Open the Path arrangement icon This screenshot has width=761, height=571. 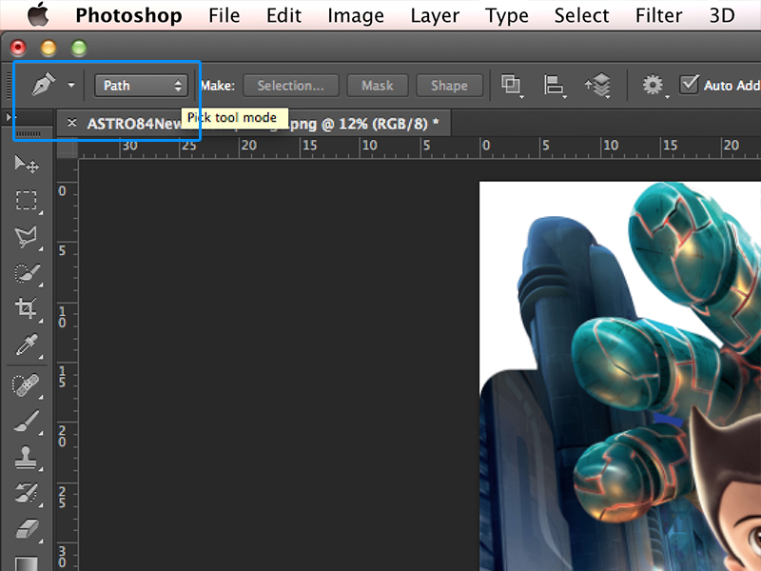598,85
